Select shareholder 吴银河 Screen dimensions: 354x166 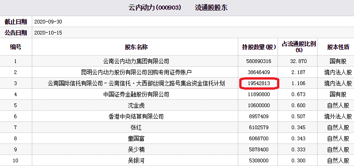pos(136,161)
